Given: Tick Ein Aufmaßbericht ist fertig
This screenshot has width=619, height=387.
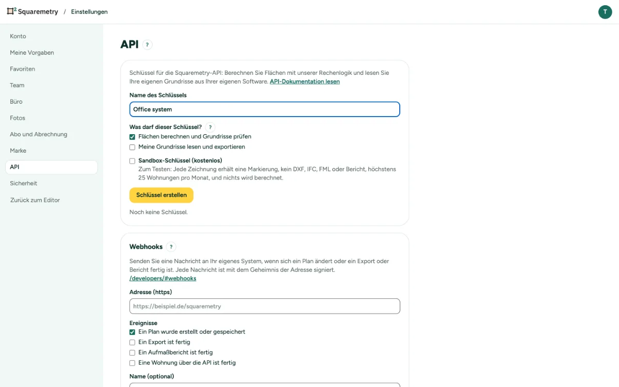Looking at the screenshot, I should coord(132,352).
